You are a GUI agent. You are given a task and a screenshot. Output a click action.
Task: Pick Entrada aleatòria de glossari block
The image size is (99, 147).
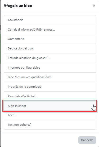coord(50,58)
